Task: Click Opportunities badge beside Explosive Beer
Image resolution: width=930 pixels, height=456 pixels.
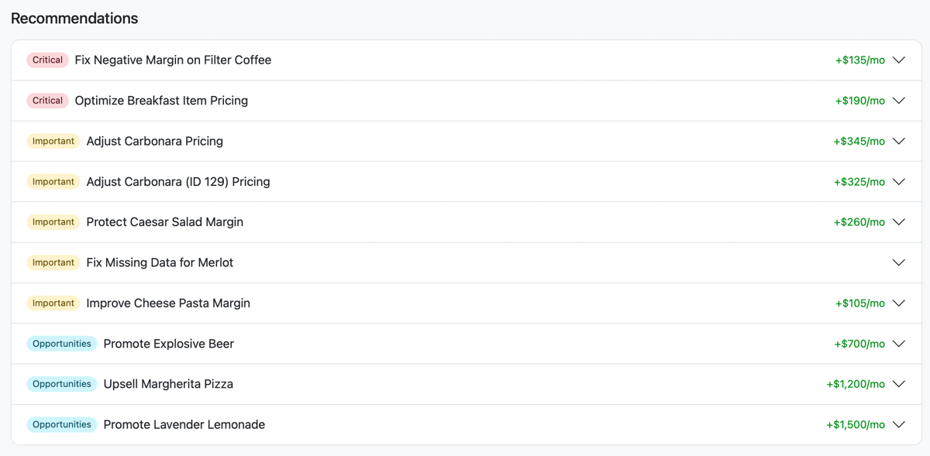Action: coord(62,344)
